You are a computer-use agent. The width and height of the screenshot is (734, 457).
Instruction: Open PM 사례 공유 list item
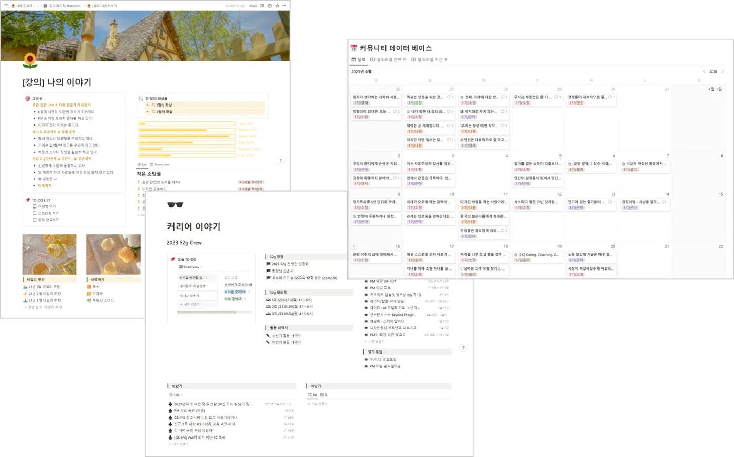point(187,410)
